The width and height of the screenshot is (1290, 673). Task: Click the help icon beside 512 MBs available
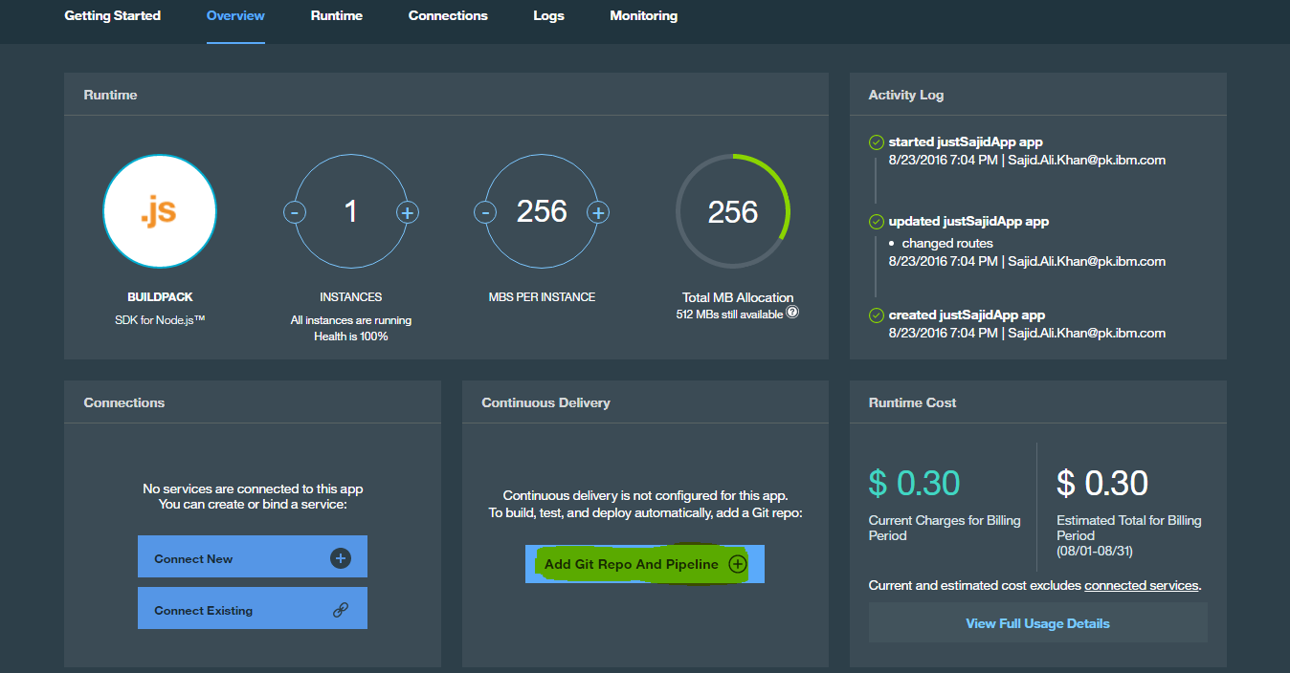point(792,312)
